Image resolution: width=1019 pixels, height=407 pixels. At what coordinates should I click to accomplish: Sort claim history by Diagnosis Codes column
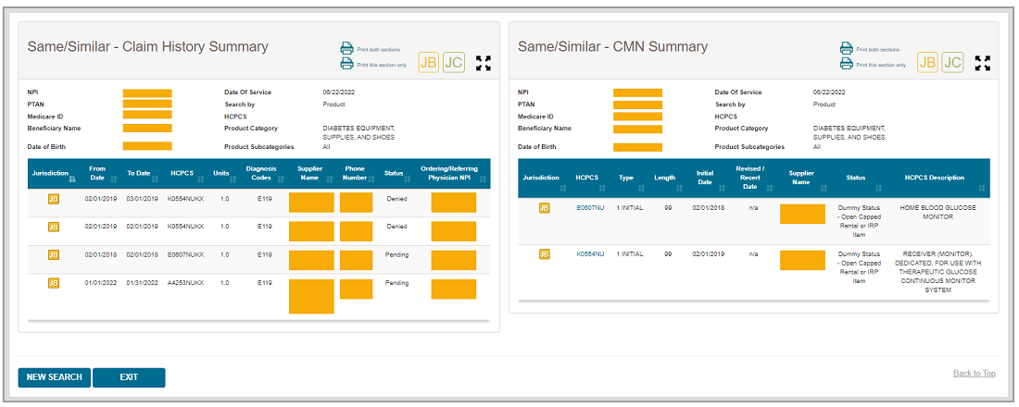tap(261, 173)
